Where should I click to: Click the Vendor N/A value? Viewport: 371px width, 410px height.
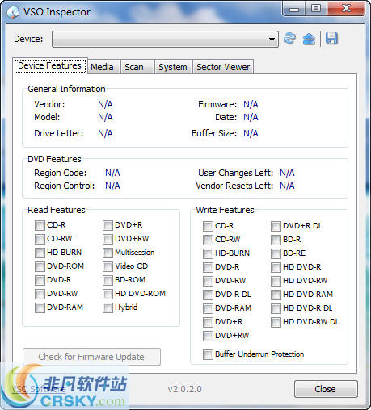[105, 104]
